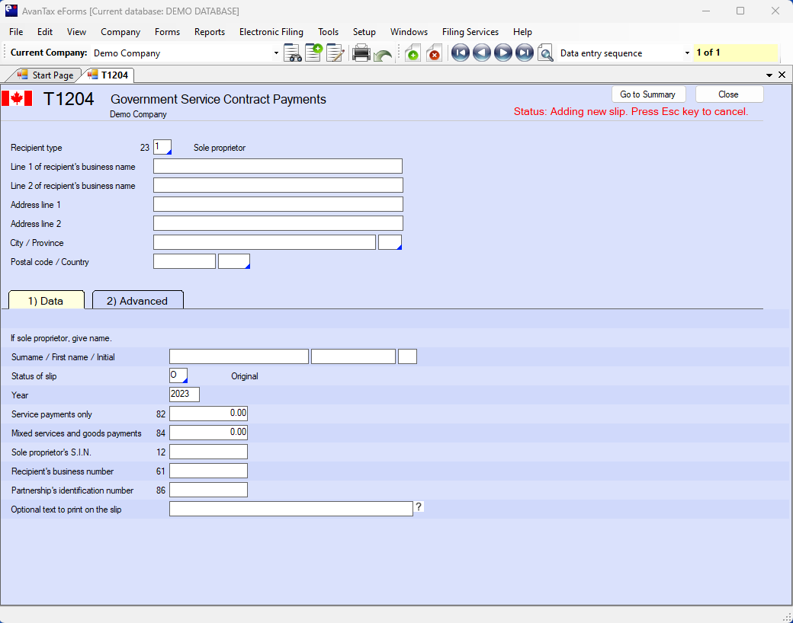This screenshot has height=623, width=793.
Task: Click the Go to Summary button
Action: coord(648,94)
